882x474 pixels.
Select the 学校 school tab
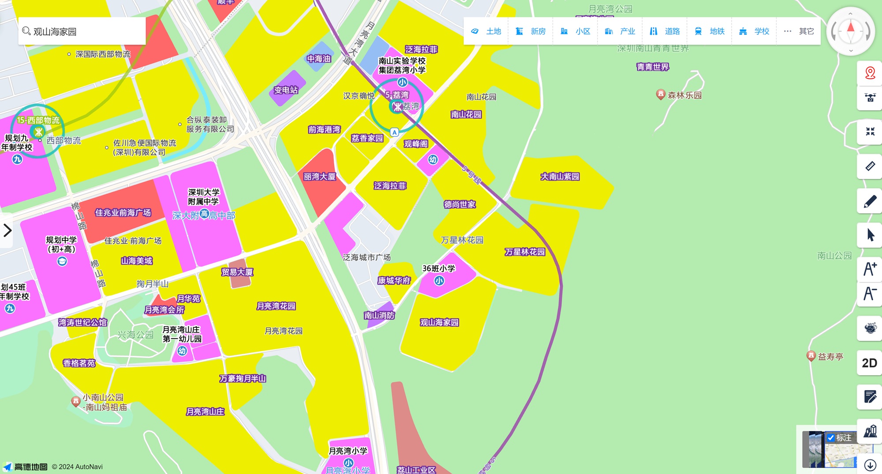pos(754,31)
